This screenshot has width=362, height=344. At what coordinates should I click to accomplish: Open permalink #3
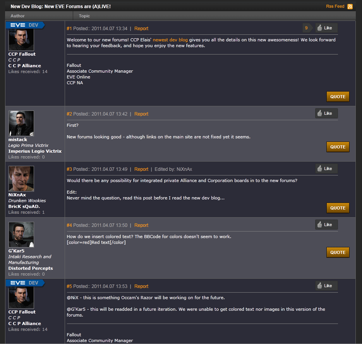click(x=69, y=169)
